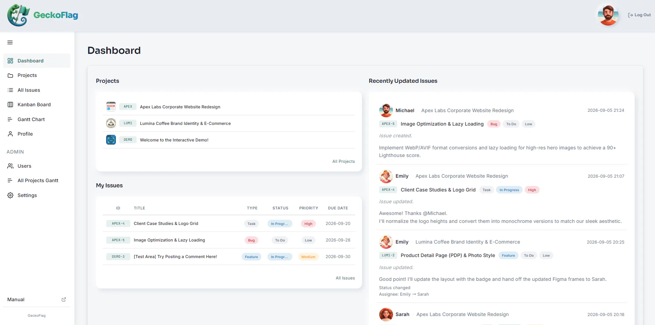Image resolution: width=655 pixels, height=325 pixels.
Task: Click the Users group icon
Action: pos(10,166)
